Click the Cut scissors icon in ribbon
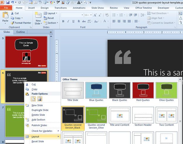 click(x=12, y=13)
